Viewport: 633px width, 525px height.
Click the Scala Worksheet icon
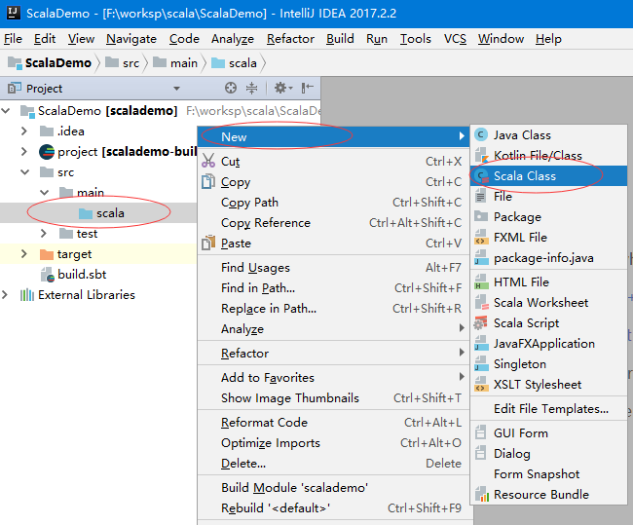pos(480,303)
